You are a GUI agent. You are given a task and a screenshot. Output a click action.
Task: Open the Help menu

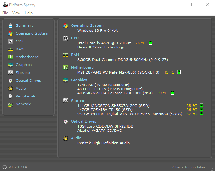pos(28,13)
